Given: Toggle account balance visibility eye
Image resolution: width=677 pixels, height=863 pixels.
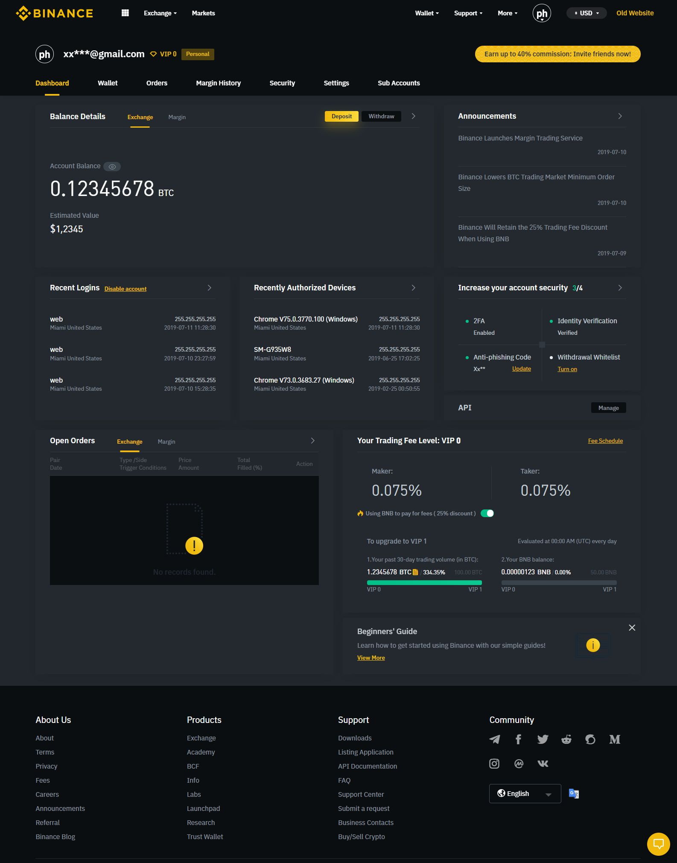Looking at the screenshot, I should [x=112, y=167].
